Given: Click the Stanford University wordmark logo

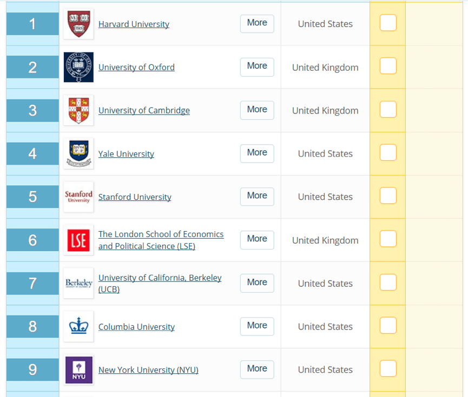Looking at the screenshot, I should [78, 197].
